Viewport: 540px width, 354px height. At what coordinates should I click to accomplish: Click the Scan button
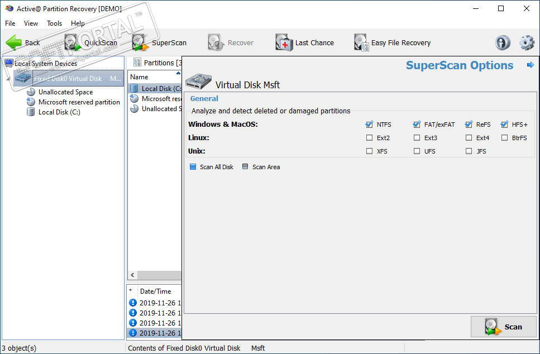tap(504, 327)
